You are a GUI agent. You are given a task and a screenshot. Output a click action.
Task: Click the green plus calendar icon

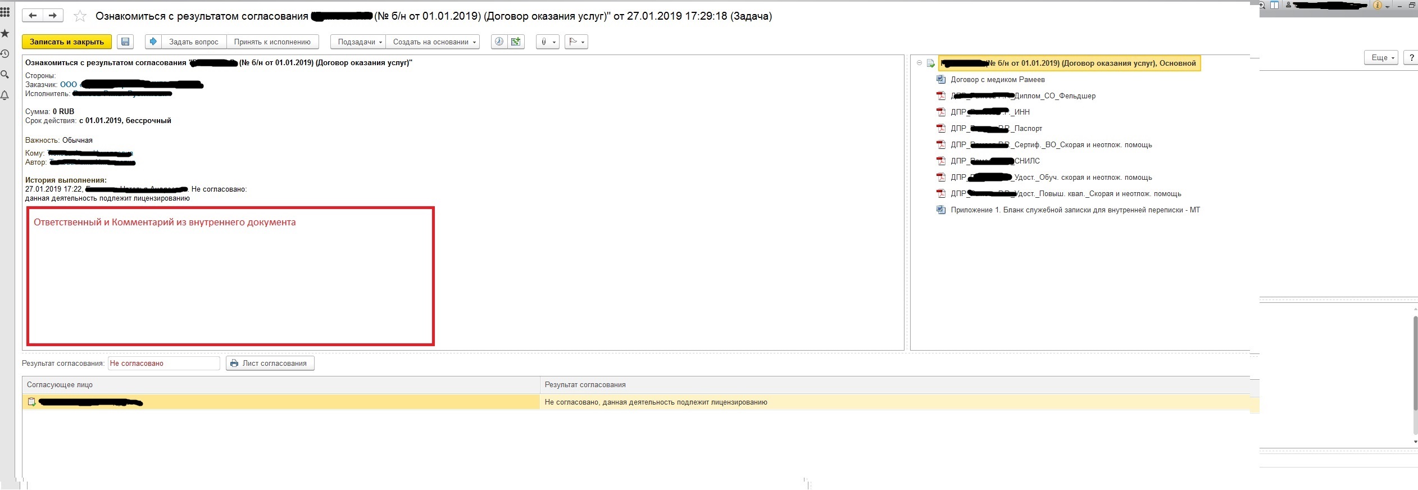coord(516,42)
